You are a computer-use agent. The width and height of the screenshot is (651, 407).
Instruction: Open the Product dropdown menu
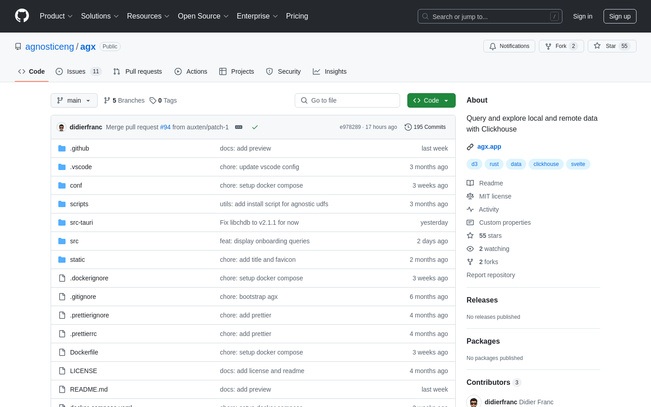pyautogui.click(x=56, y=16)
